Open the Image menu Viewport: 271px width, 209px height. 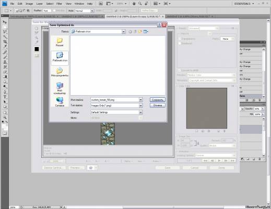click(29, 4)
